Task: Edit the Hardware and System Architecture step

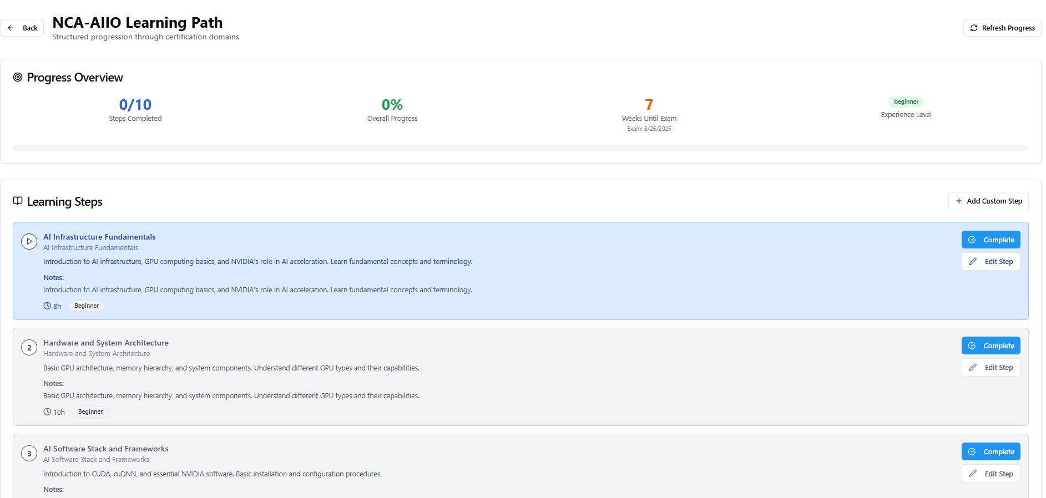Action: 991,368
